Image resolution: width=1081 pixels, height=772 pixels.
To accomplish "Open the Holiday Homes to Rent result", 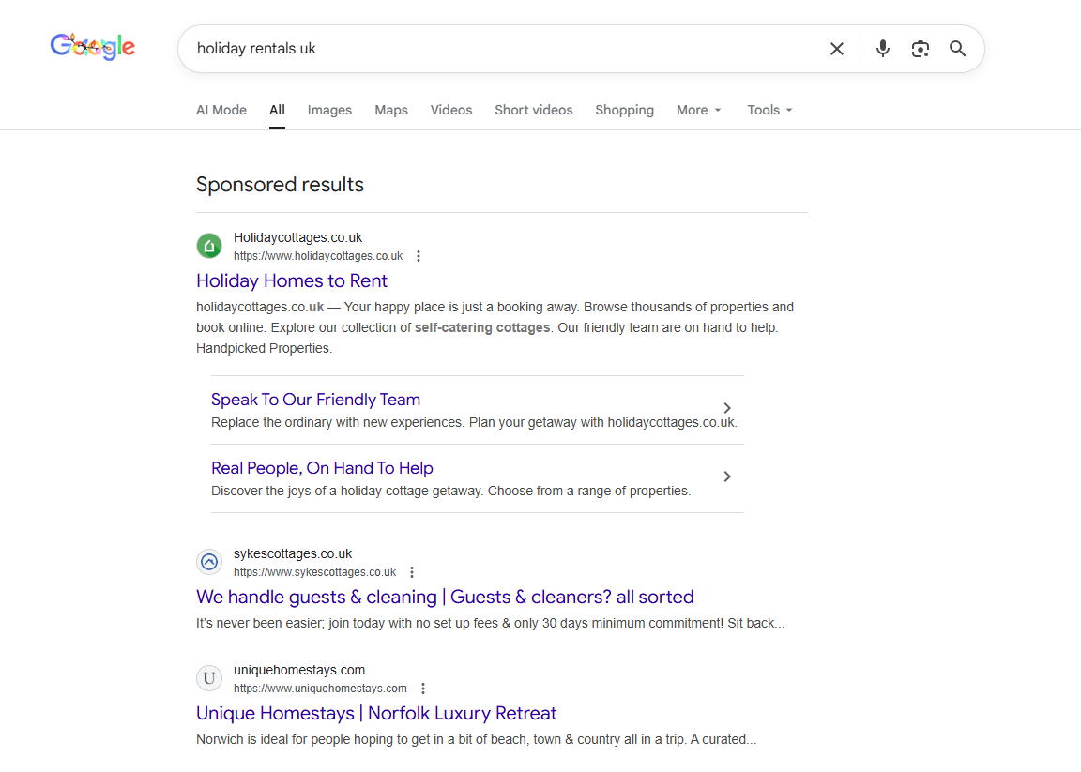I will click(291, 280).
